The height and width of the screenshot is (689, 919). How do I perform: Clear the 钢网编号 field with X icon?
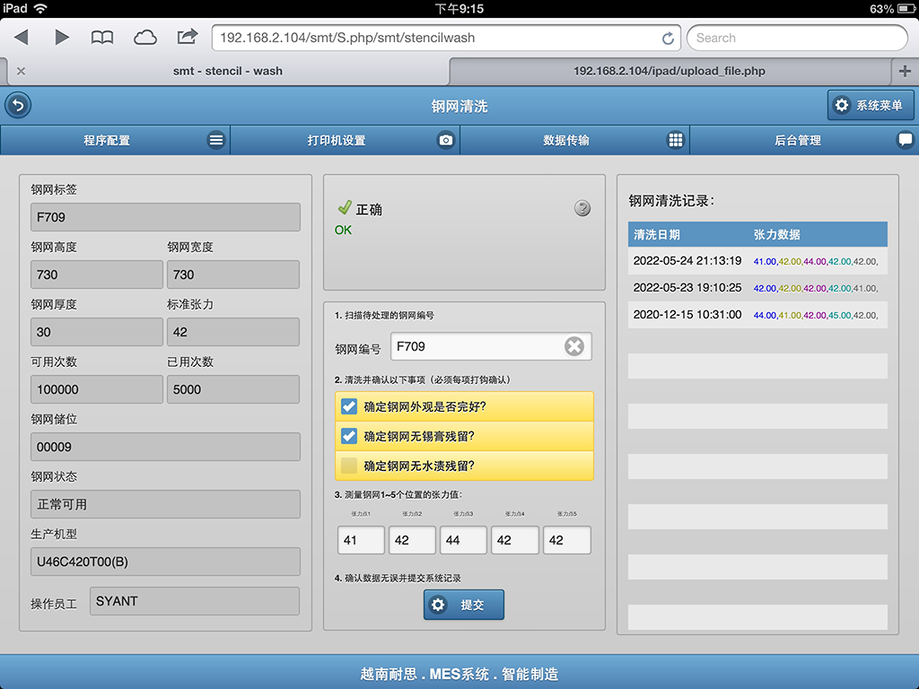[x=573, y=346]
